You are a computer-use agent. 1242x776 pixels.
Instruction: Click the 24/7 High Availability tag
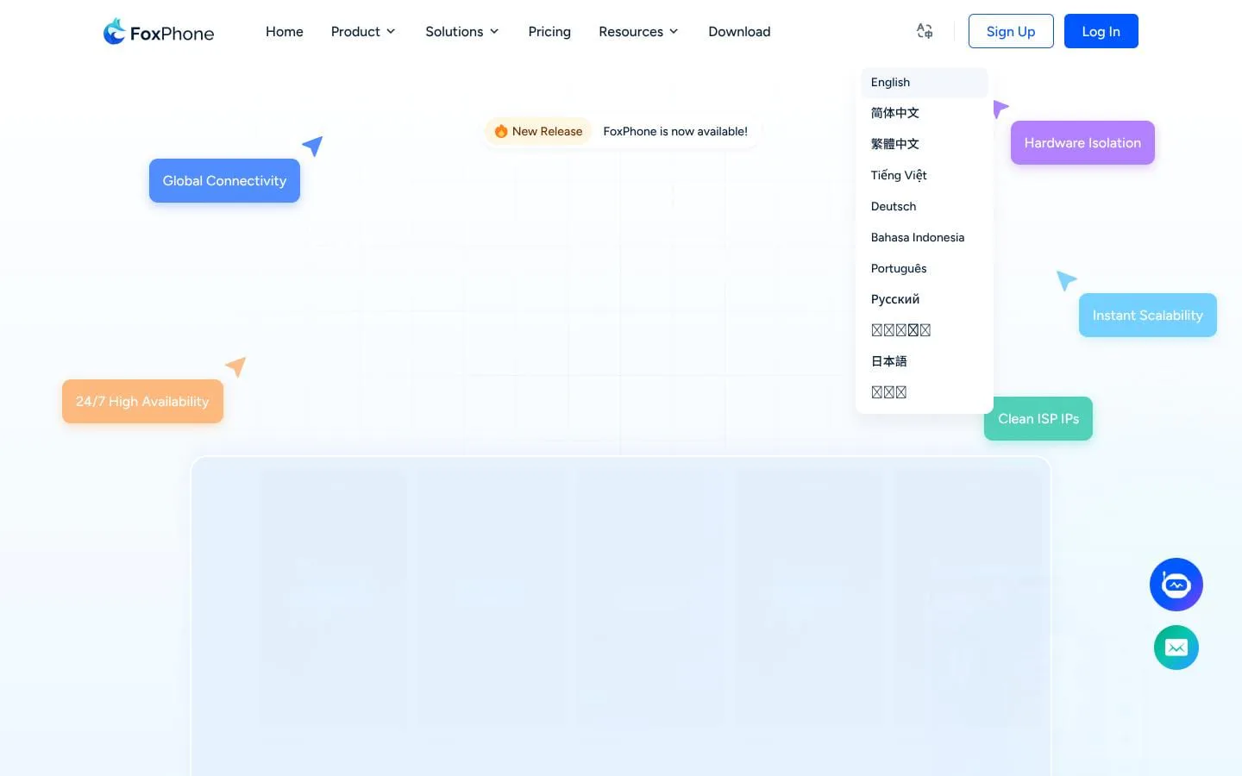(x=142, y=401)
